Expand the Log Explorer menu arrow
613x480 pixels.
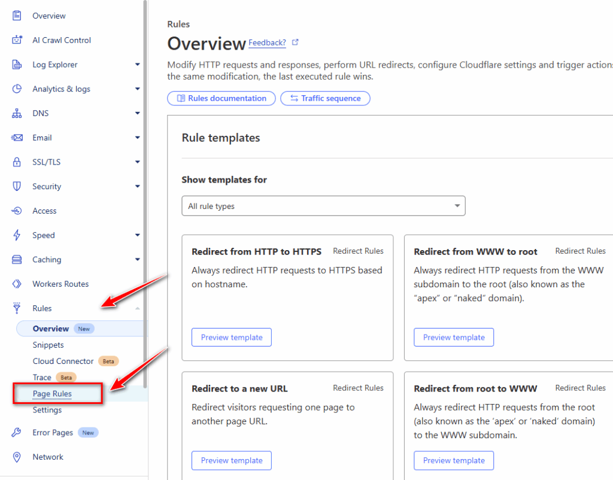(137, 65)
